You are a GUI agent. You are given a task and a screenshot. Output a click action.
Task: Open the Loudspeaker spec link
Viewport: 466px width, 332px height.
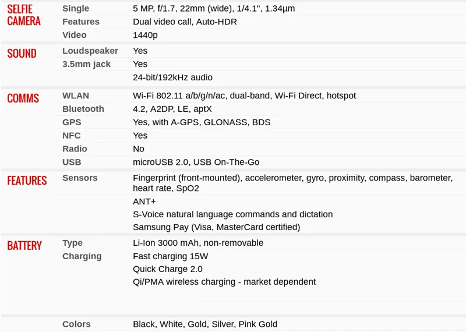90,51
